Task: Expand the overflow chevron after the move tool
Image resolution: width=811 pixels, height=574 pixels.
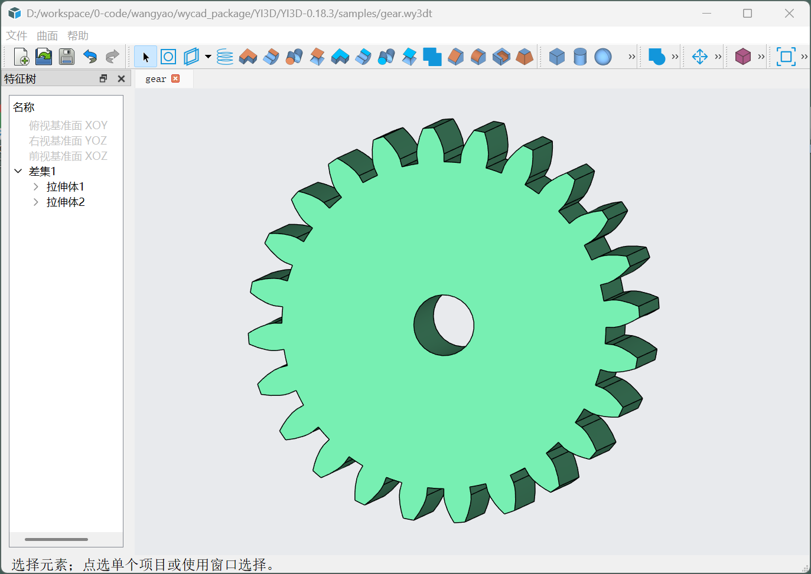Action: (x=718, y=57)
